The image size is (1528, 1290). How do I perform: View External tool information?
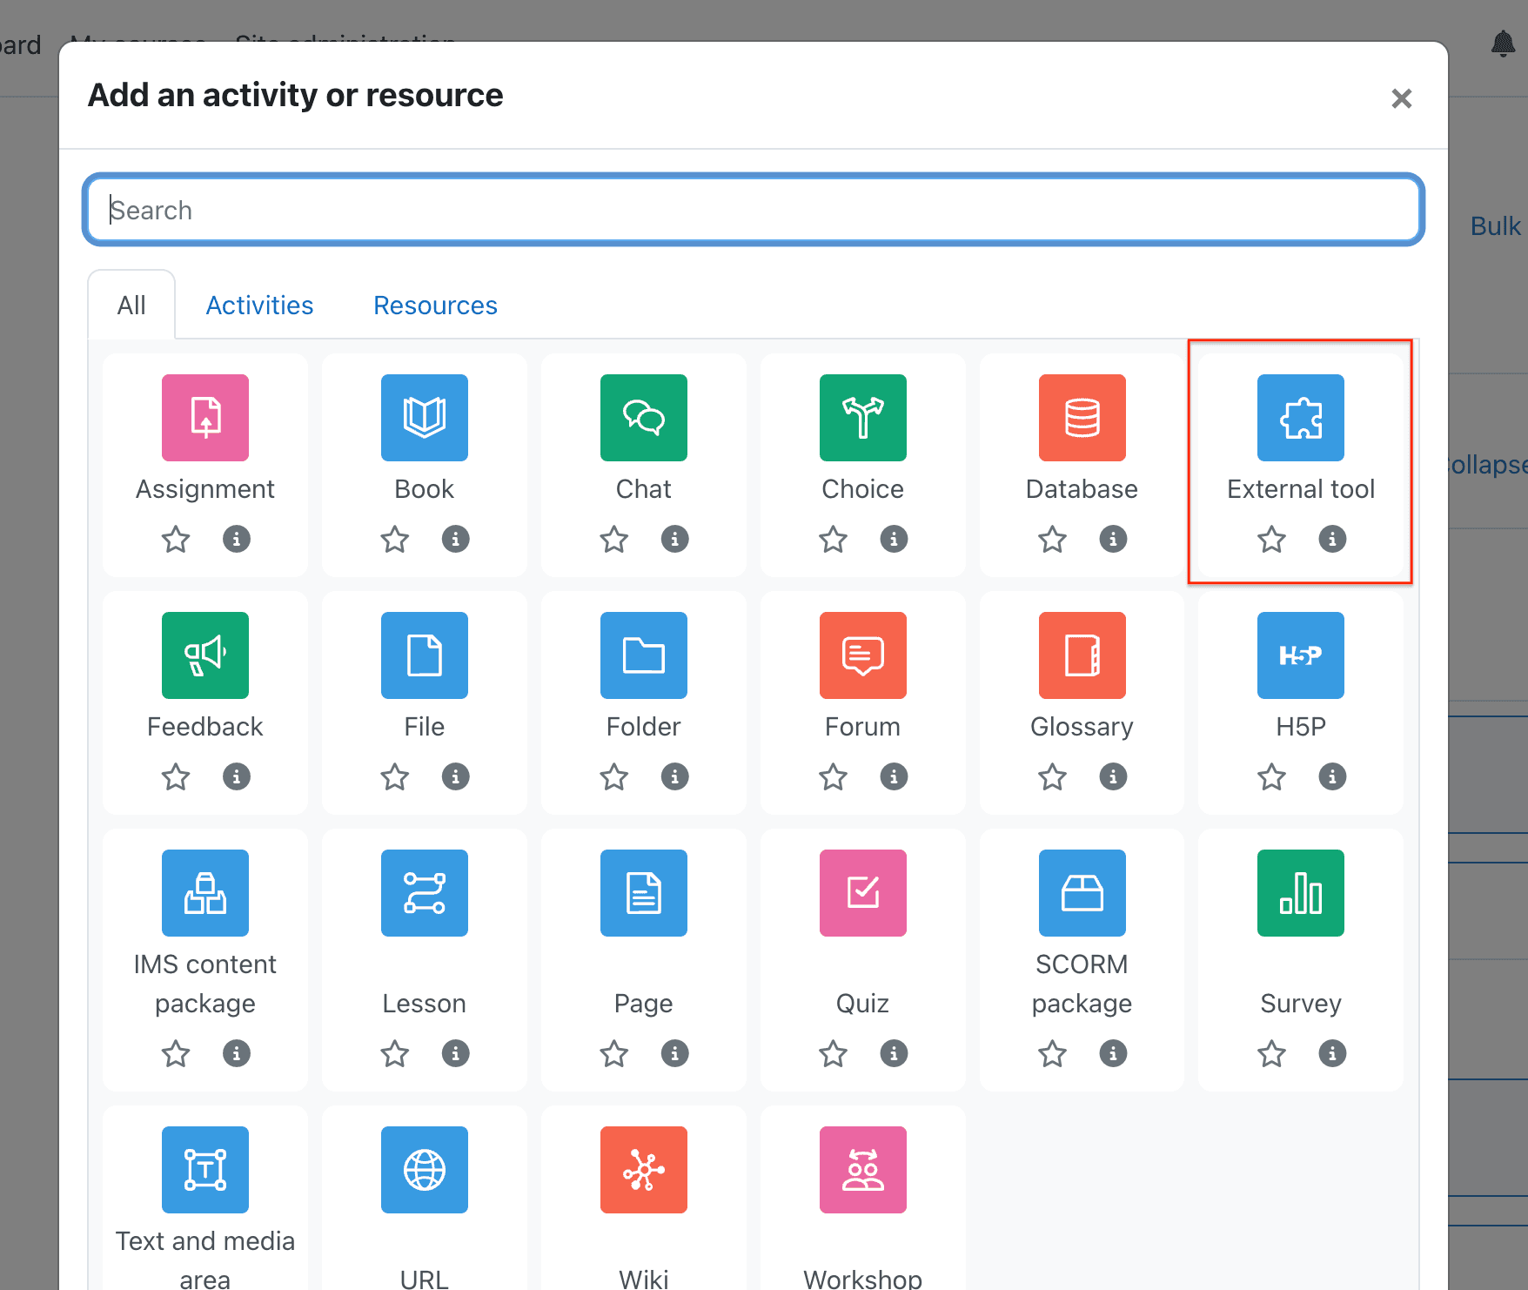pyautogui.click(x=1332, y=539)
